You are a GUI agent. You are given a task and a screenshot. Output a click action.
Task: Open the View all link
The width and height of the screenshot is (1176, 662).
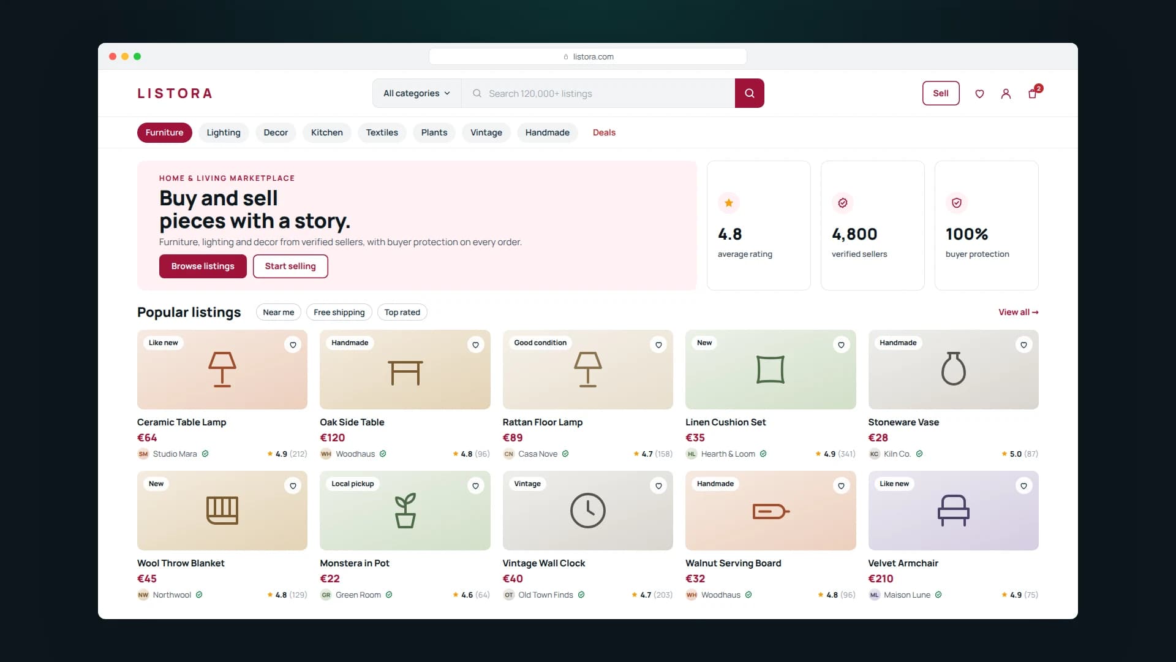click(x=1019, y=312)
